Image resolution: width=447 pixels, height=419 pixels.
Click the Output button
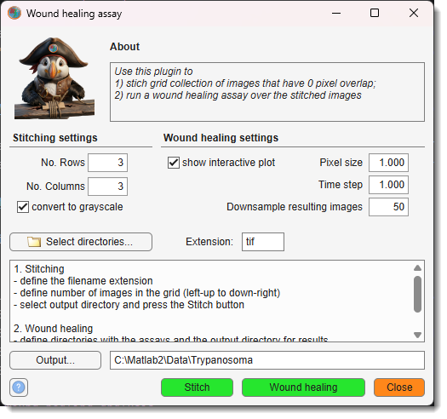click(x=55, y=360)
